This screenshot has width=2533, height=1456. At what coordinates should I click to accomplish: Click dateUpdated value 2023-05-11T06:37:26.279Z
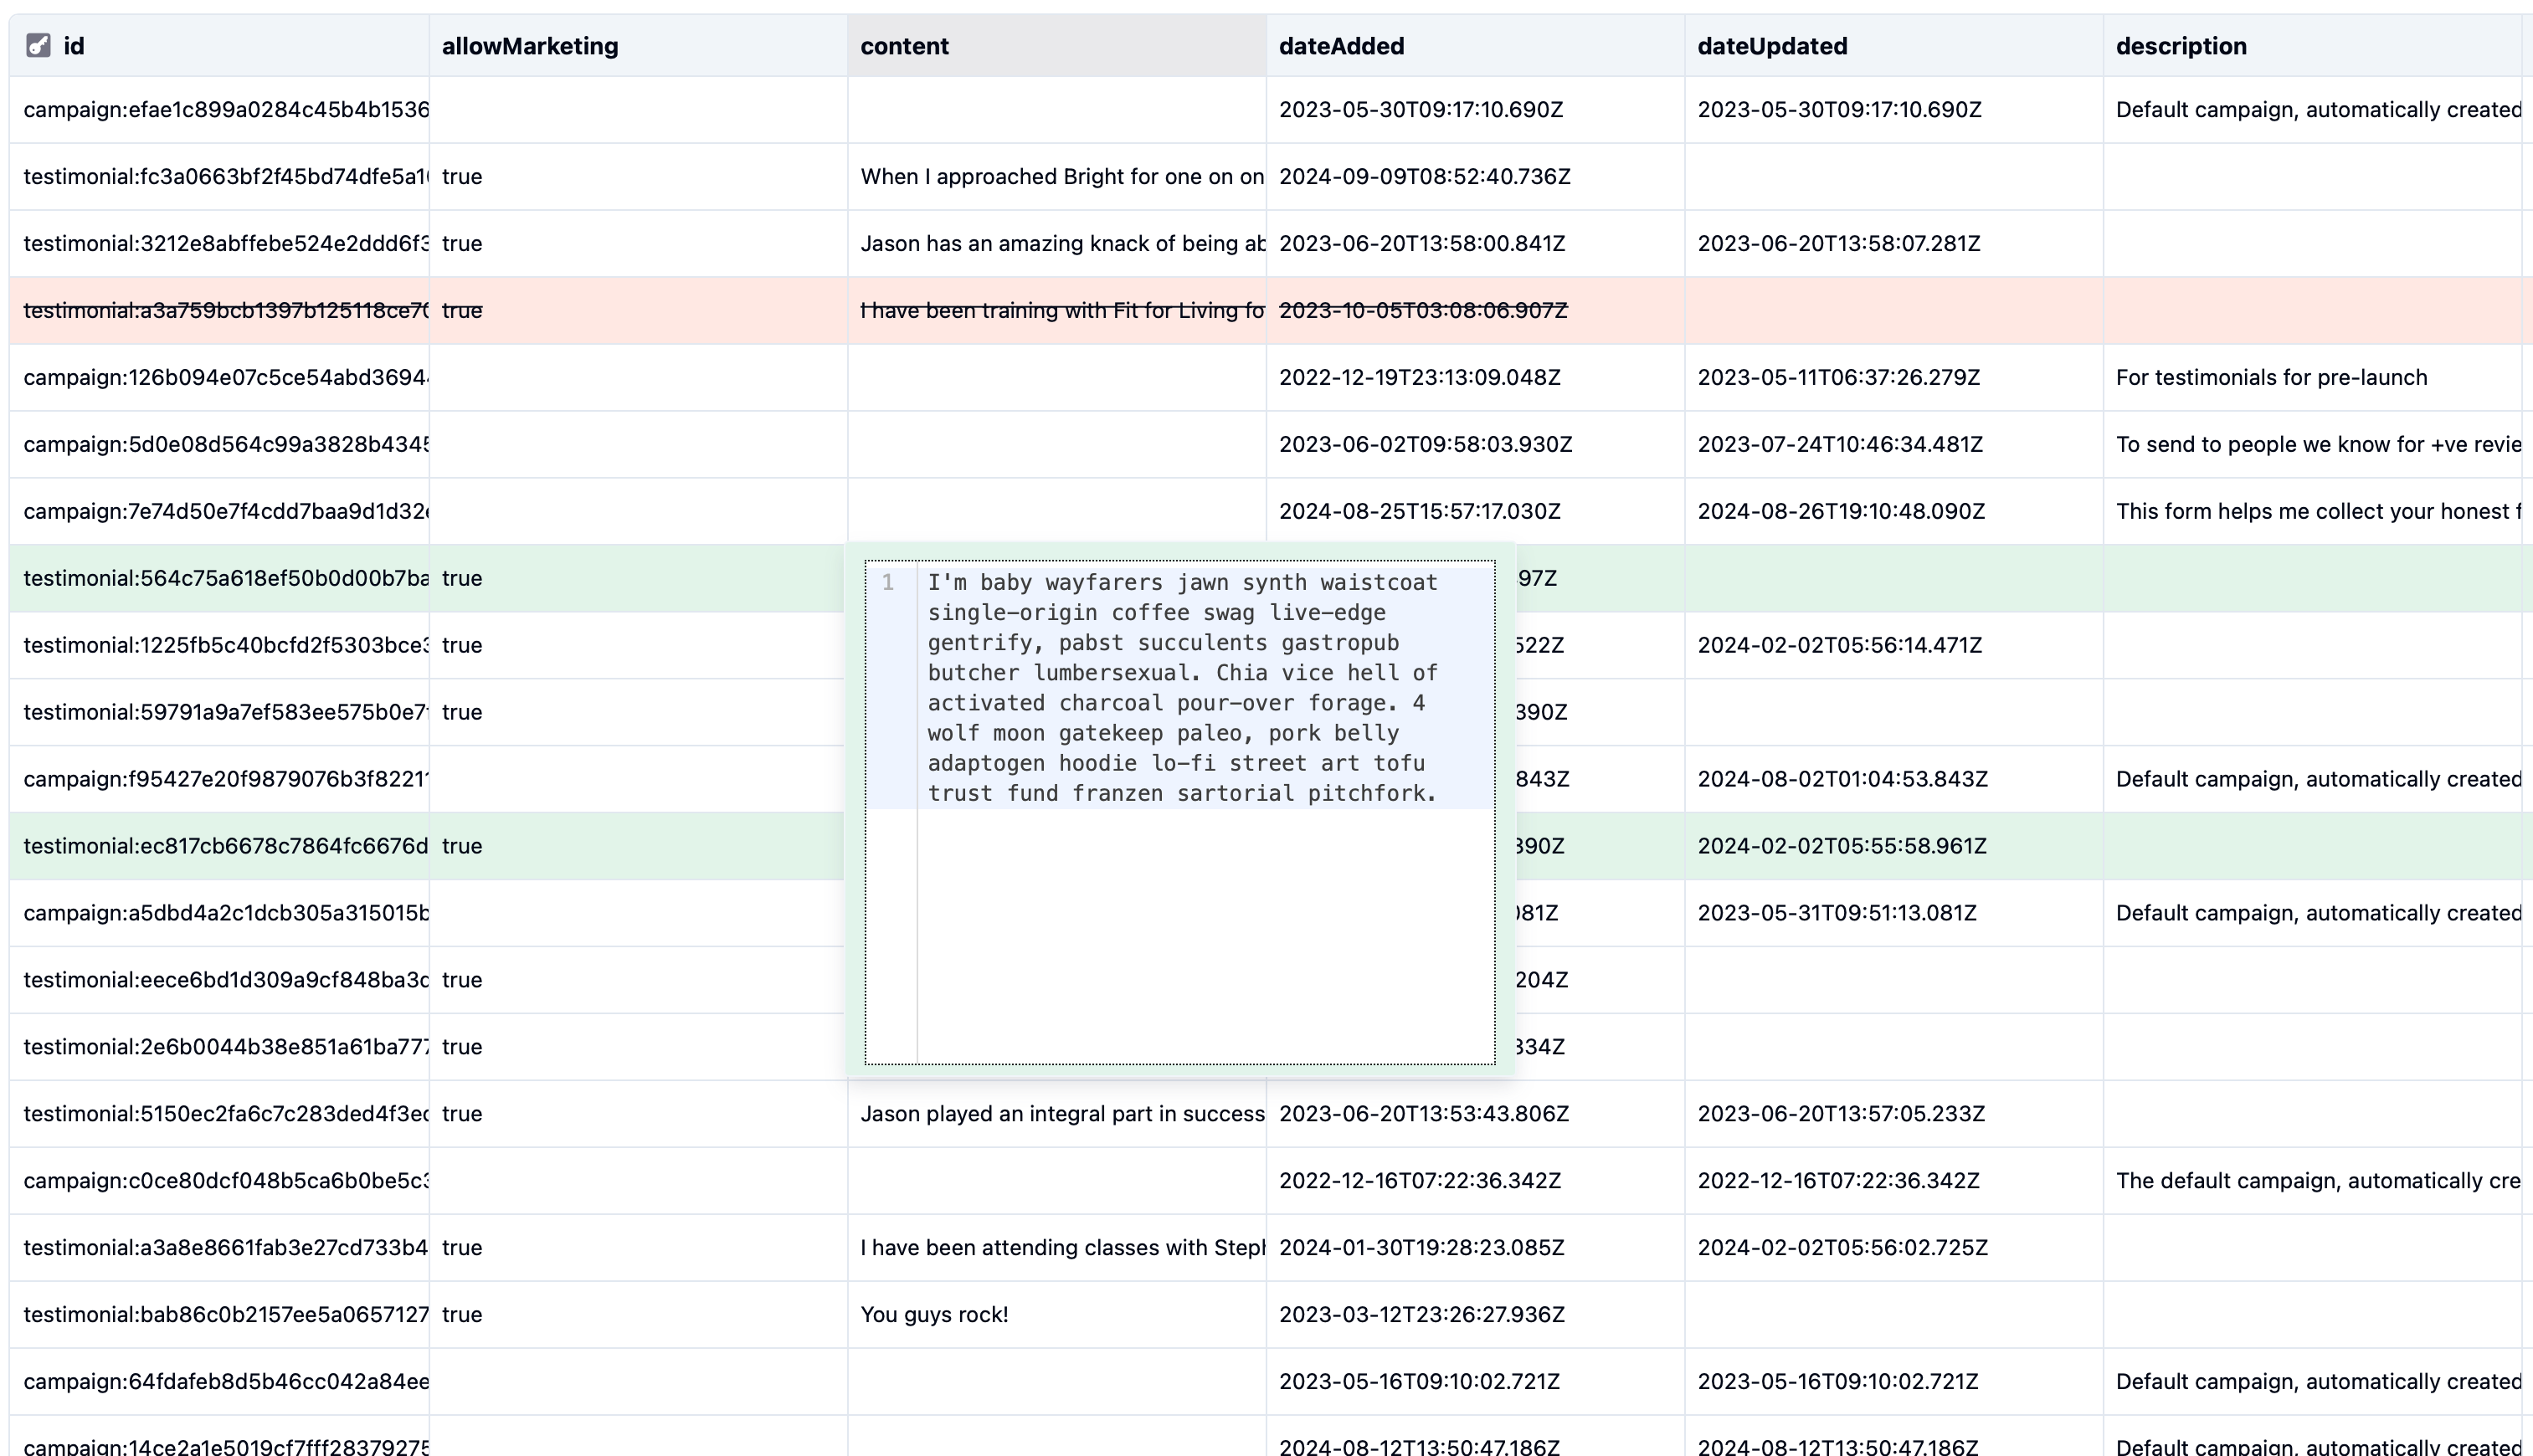[1839, 378]
